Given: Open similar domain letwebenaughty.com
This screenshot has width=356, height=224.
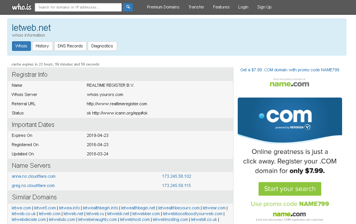Looking at the screenshot, I should (x=97, y=220).
